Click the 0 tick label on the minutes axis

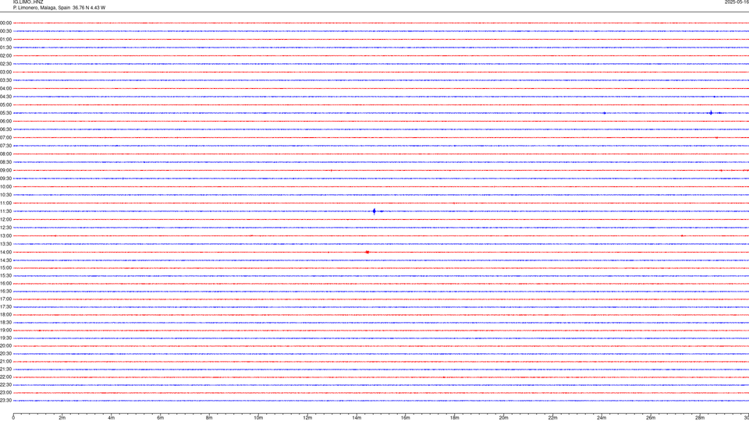pyautogui.click(x=13, y=418)
